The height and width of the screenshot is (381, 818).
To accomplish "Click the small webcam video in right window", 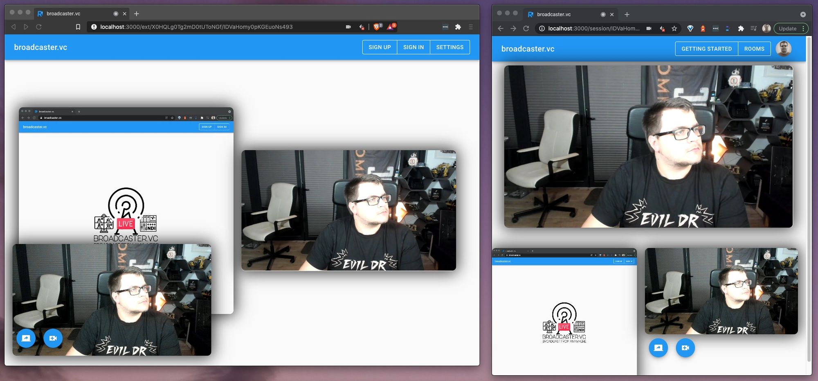I will [x=721, y=291].
